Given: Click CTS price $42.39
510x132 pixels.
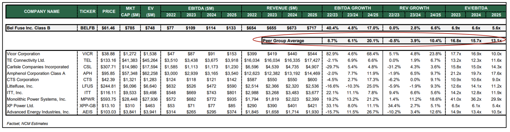Looking at the screenshot, I should coord(108,80).
